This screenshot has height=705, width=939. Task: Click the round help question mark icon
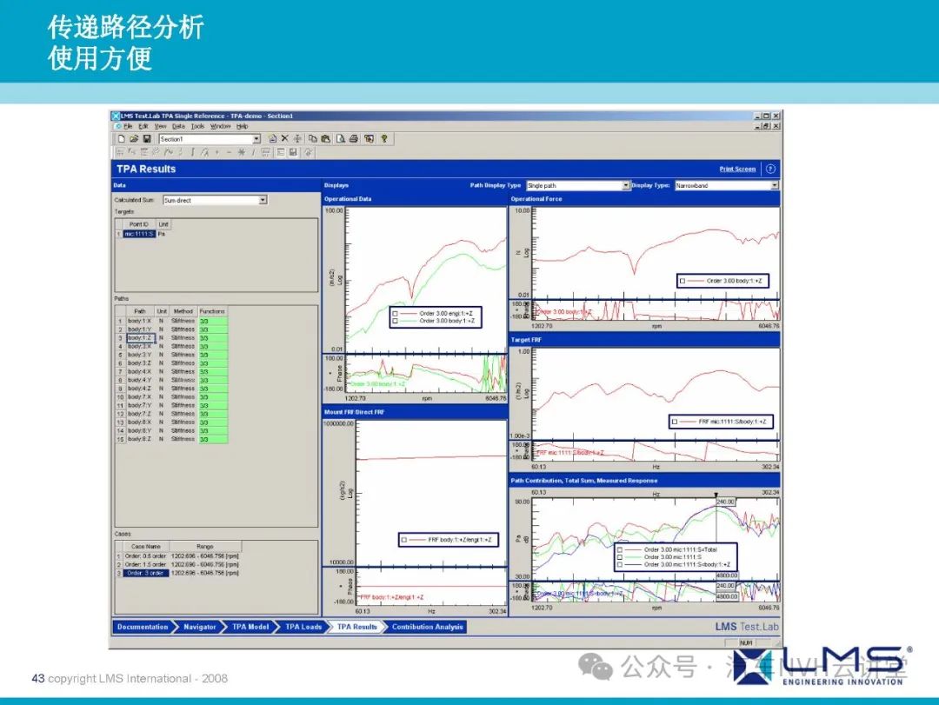click(769, 169)
